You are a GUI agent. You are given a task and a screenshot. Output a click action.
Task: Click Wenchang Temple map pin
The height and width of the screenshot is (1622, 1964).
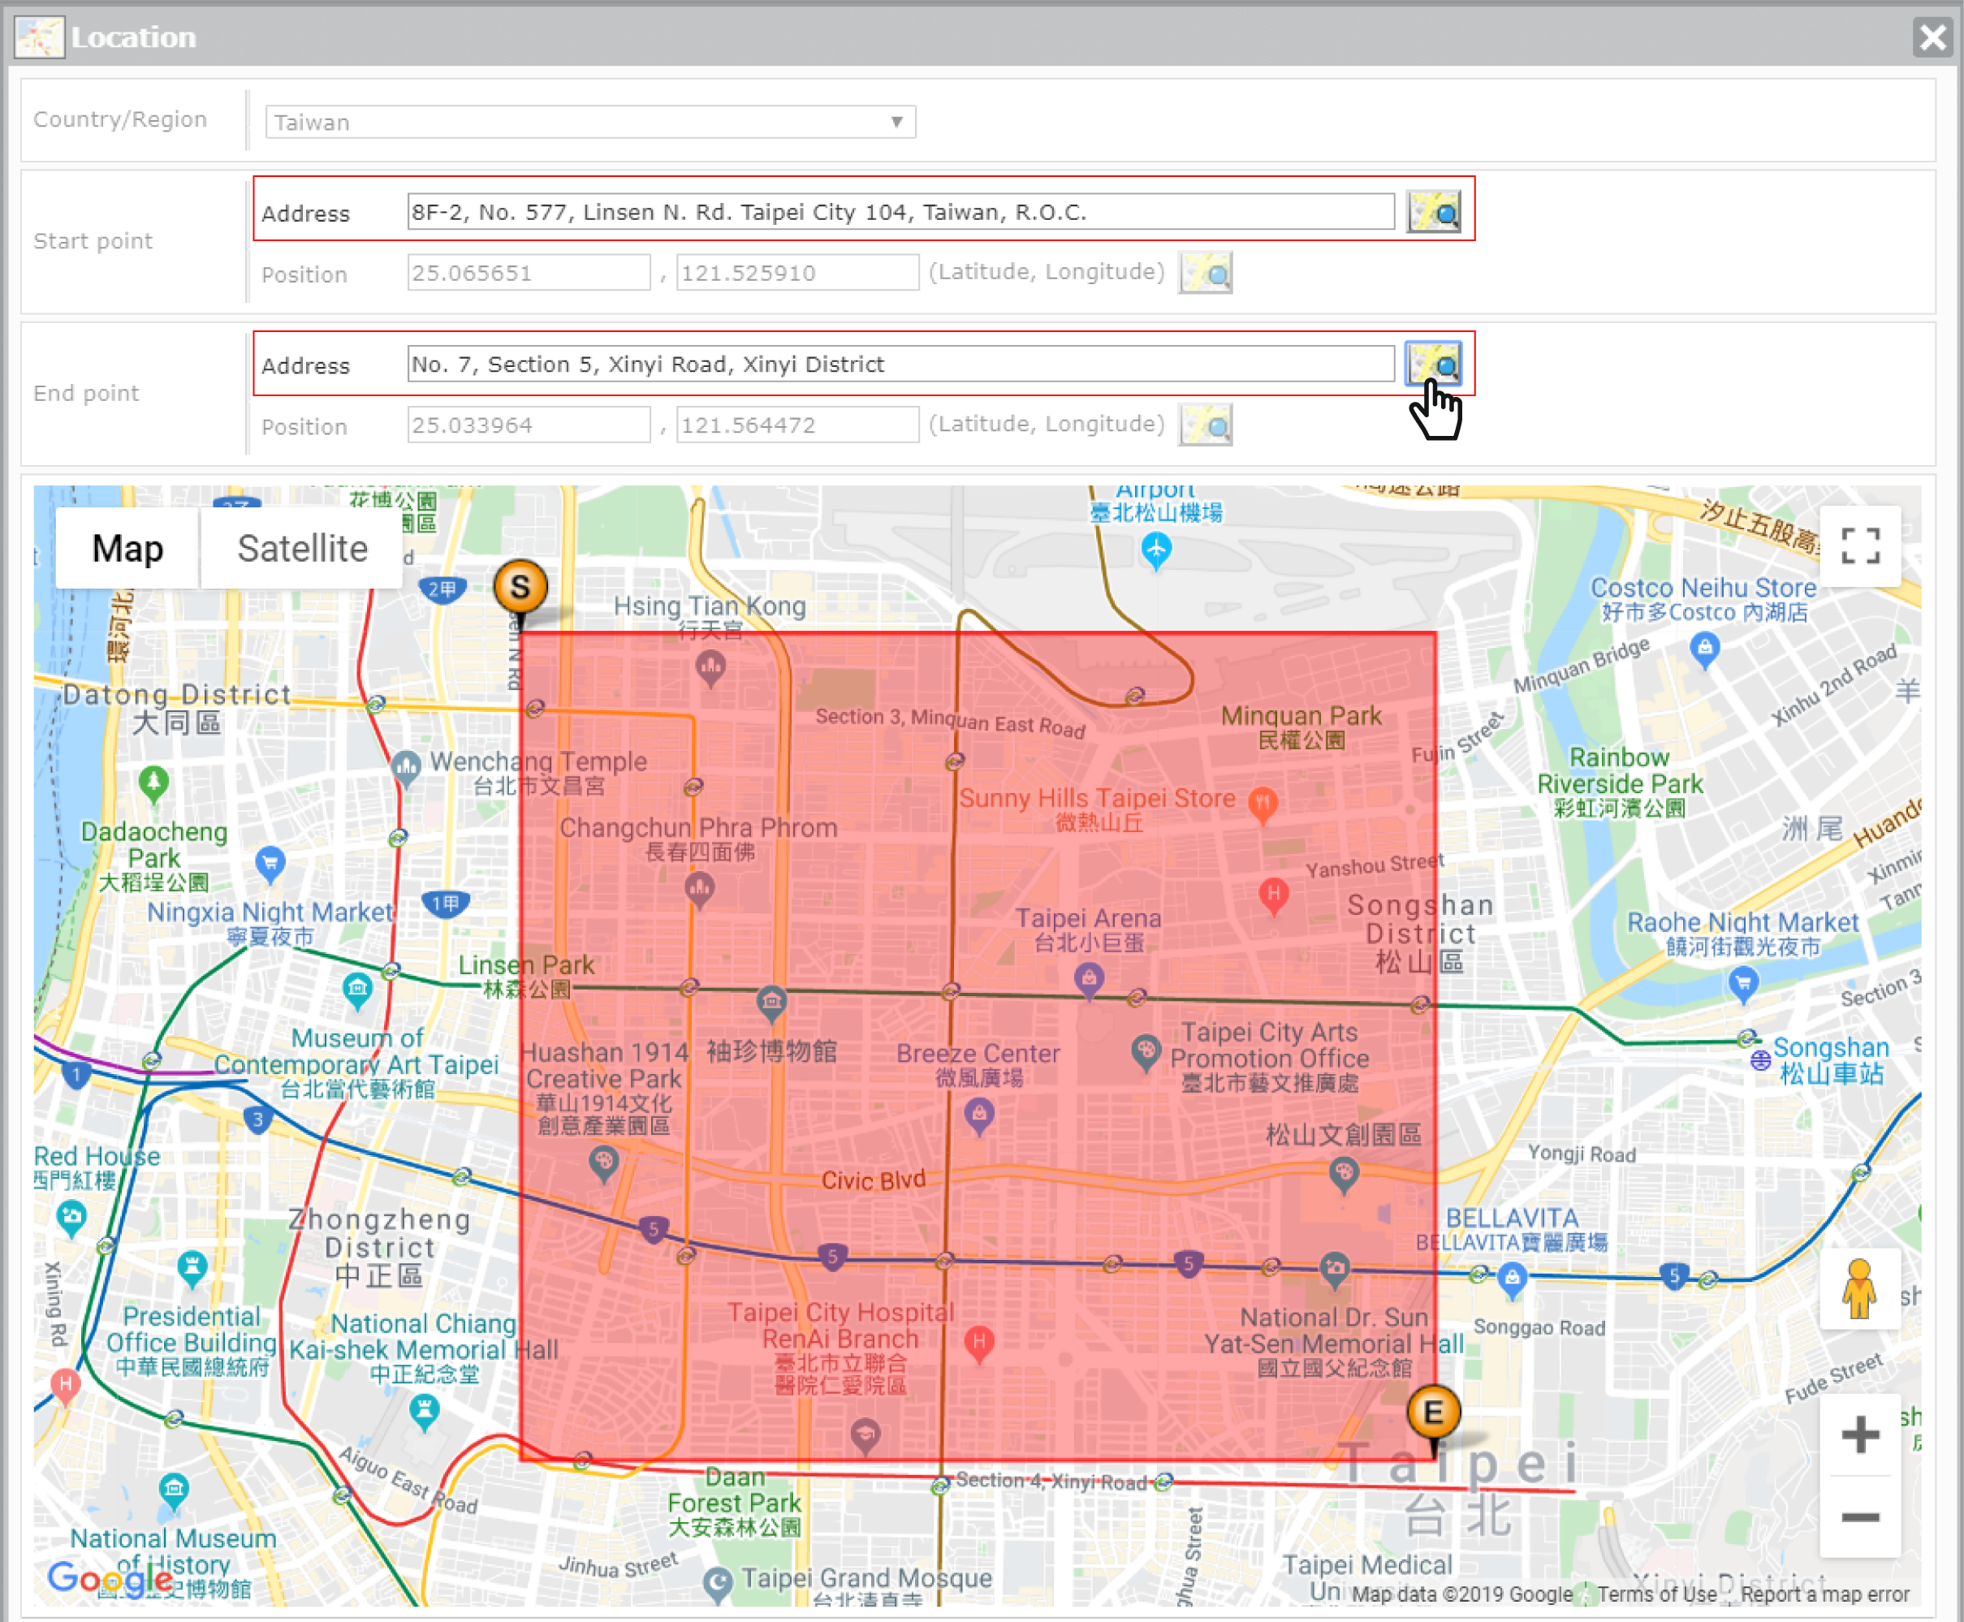(x=405, y=767)
